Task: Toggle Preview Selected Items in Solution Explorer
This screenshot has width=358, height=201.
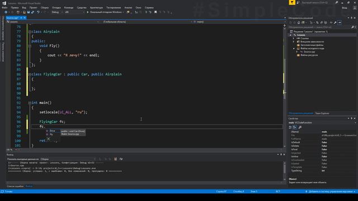Action: click(x=340, y=22)
